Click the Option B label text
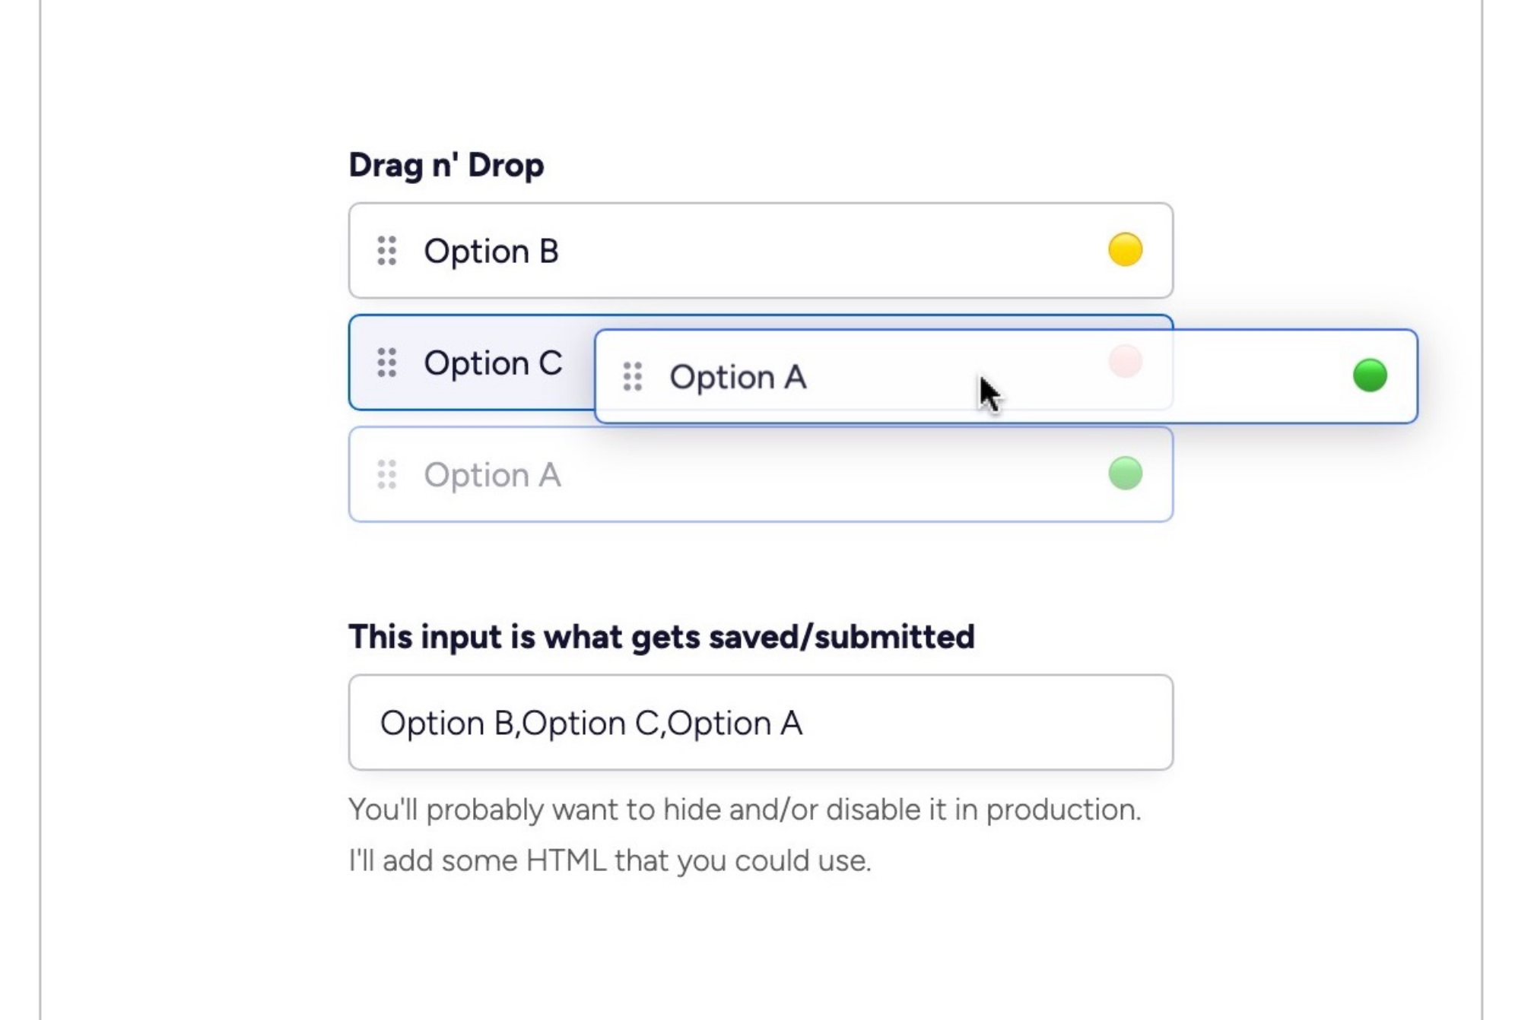The width and height of the screenshot is (1531, 1020). [x=493, y=251]
